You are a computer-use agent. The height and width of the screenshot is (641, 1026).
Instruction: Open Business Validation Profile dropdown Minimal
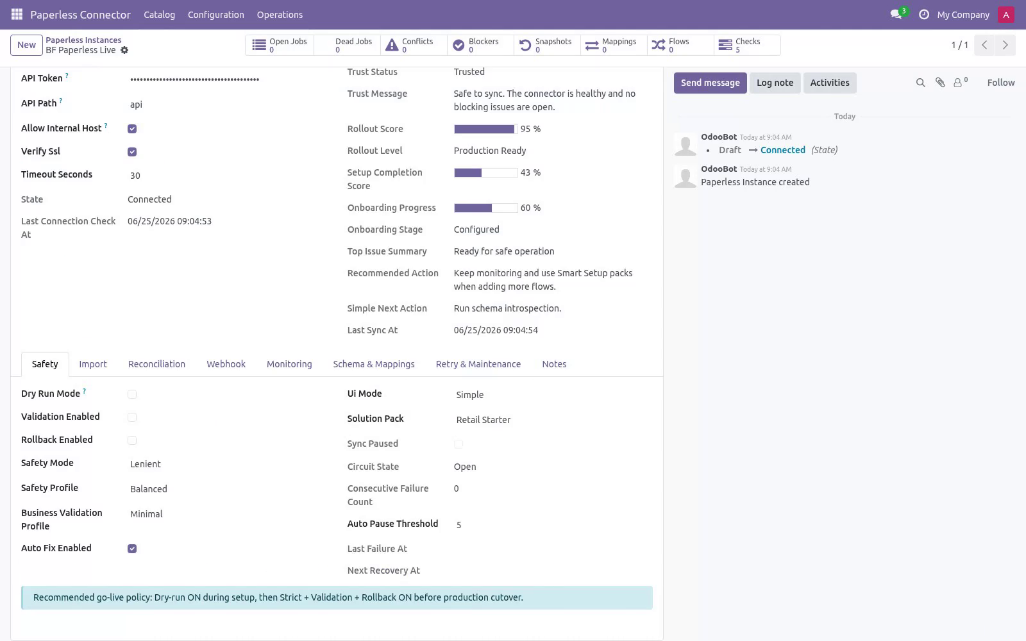point(227,514)
